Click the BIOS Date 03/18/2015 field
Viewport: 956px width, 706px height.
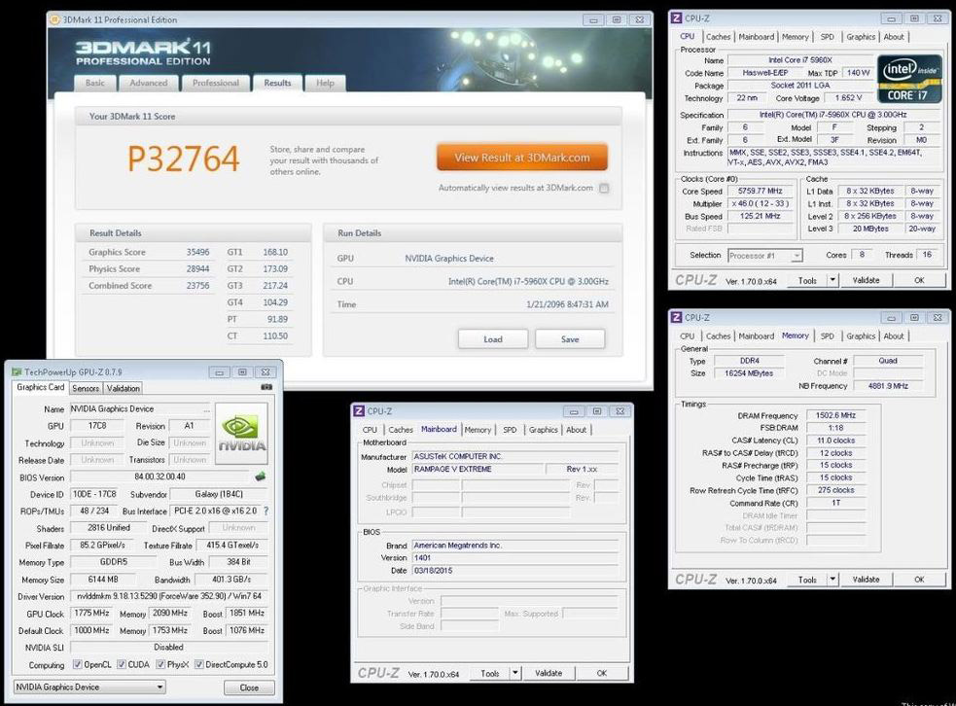(515, 571)
